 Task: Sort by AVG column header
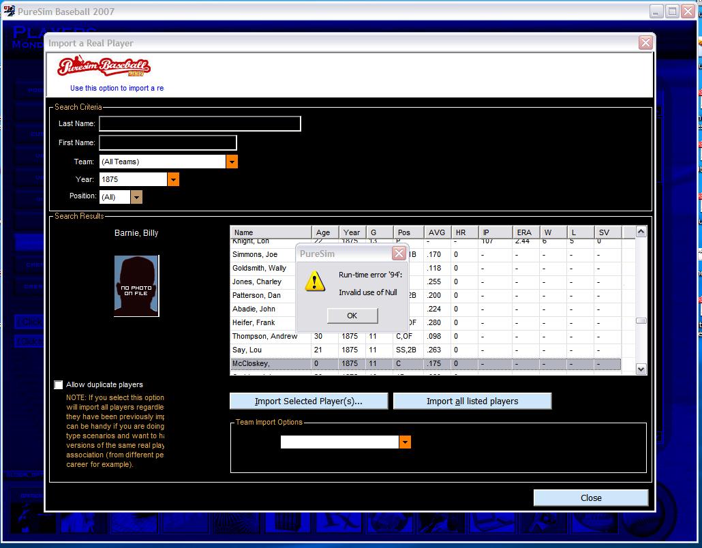438,232
